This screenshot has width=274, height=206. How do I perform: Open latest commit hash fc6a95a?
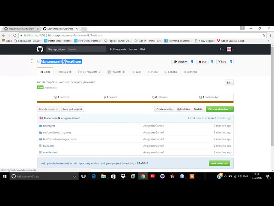210,118
